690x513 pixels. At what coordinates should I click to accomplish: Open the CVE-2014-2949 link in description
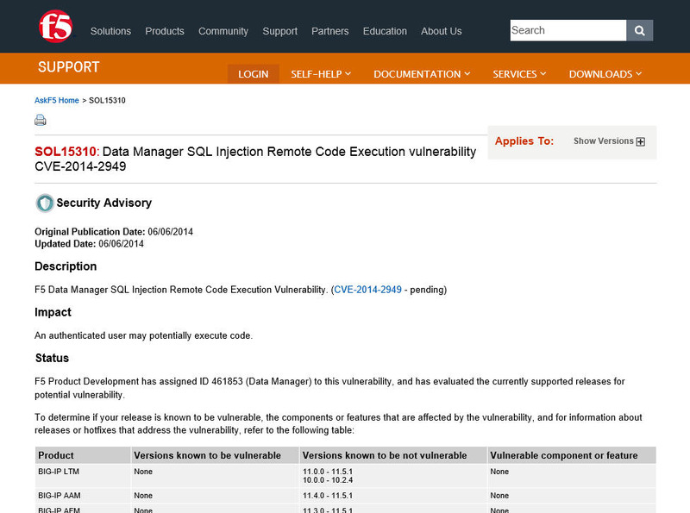(x=367, y=290)
